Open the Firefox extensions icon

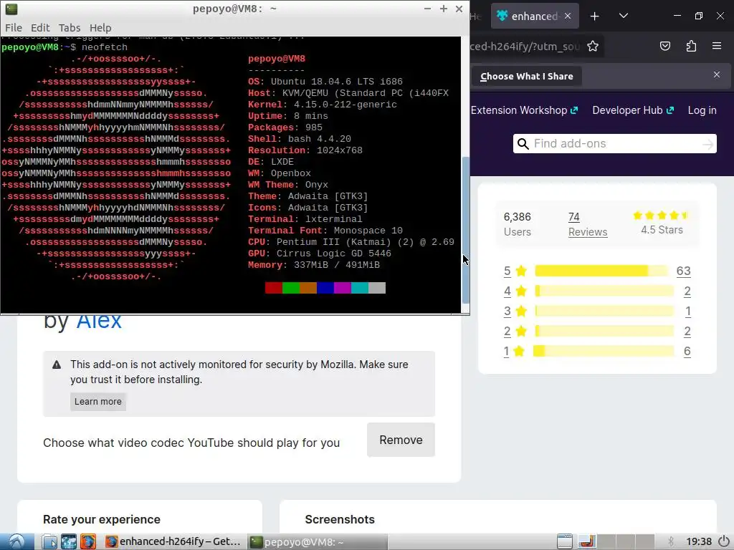tap(691, 46)
